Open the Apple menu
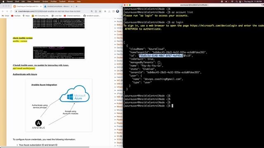The height and width of the screenshot is (148, 264). [x=3, y=1]
